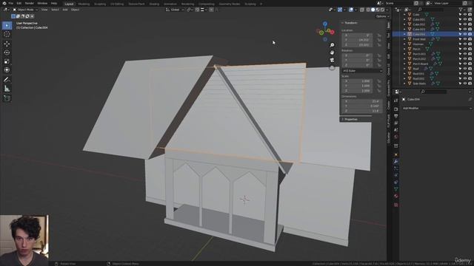Screen dimensions: 474x266
Task: Click the outliner filter funnel icon
Action: tap(461, 10)
